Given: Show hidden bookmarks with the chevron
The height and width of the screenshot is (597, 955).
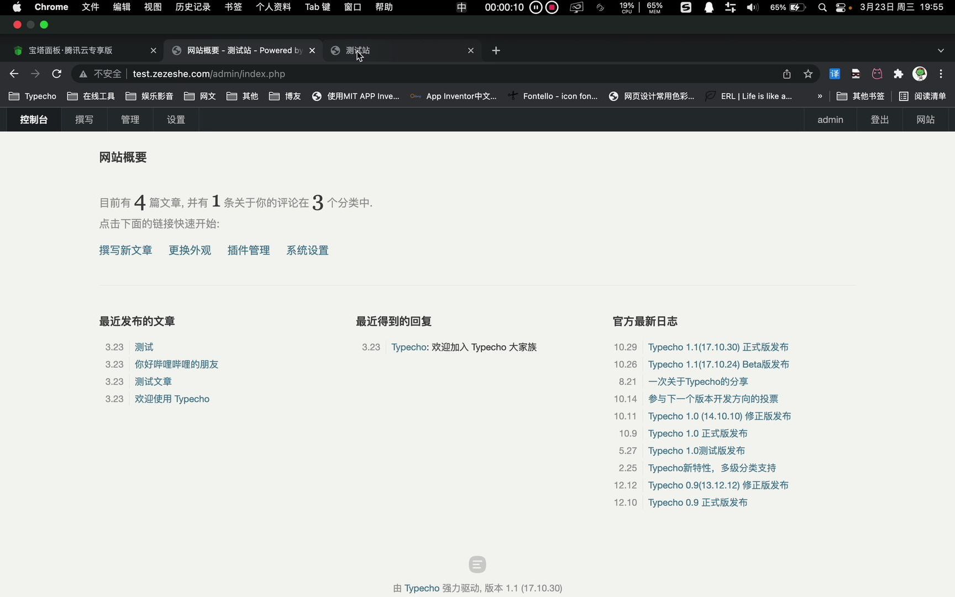Looking at the screenshot, I should [x=820, y=96].
